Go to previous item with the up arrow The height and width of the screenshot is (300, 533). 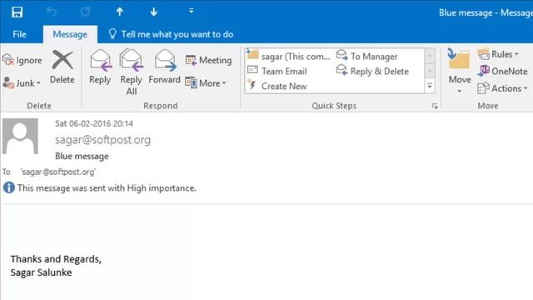coord(119,12)
